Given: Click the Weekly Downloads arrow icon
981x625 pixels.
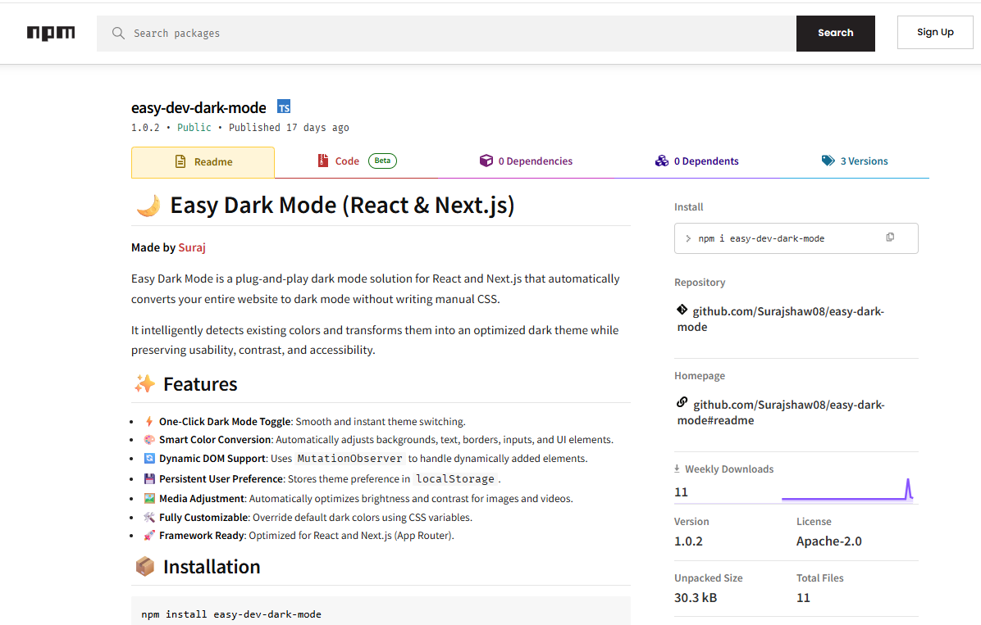Looking at the screenshot, I should 677,469.
